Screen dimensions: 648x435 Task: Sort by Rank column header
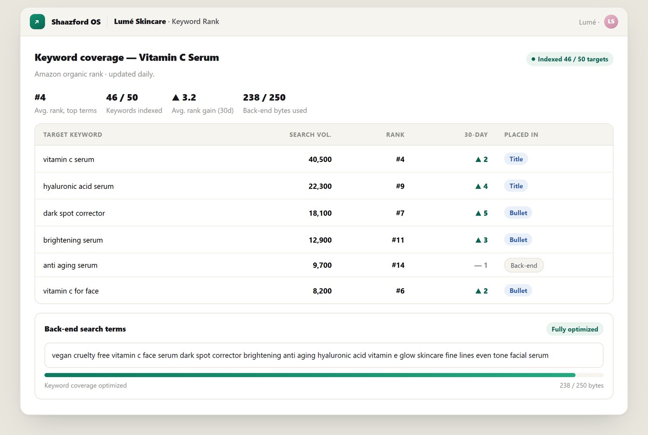395,135
